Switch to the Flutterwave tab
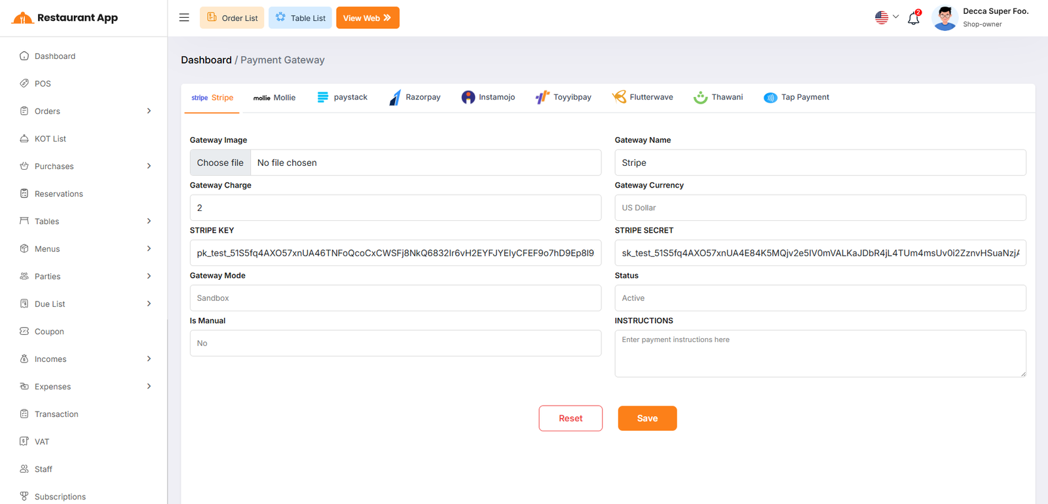Viewport: 1048px width, 504px height. point(643,98)
